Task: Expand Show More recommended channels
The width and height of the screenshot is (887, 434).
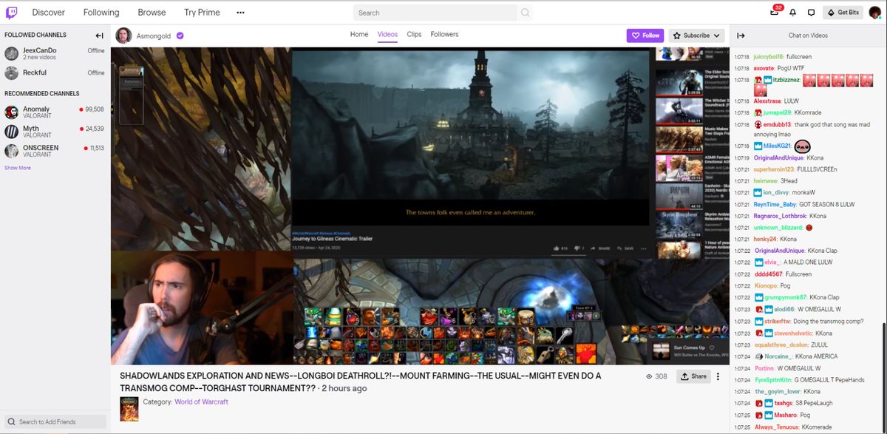Action: (x=18, y=168)
